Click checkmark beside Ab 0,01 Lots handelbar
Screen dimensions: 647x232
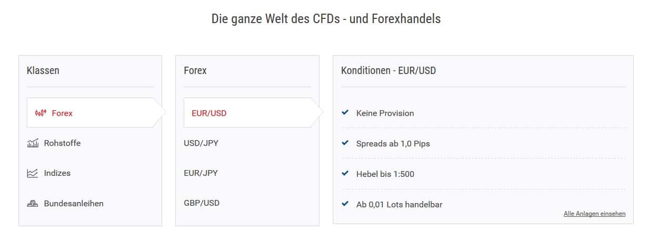tap(345, 204)
